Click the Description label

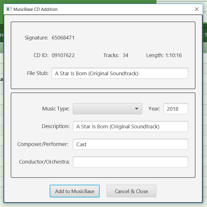click(56, 126)
